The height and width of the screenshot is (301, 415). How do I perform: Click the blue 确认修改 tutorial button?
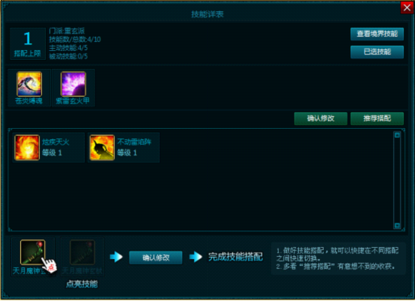coord(156,258)
